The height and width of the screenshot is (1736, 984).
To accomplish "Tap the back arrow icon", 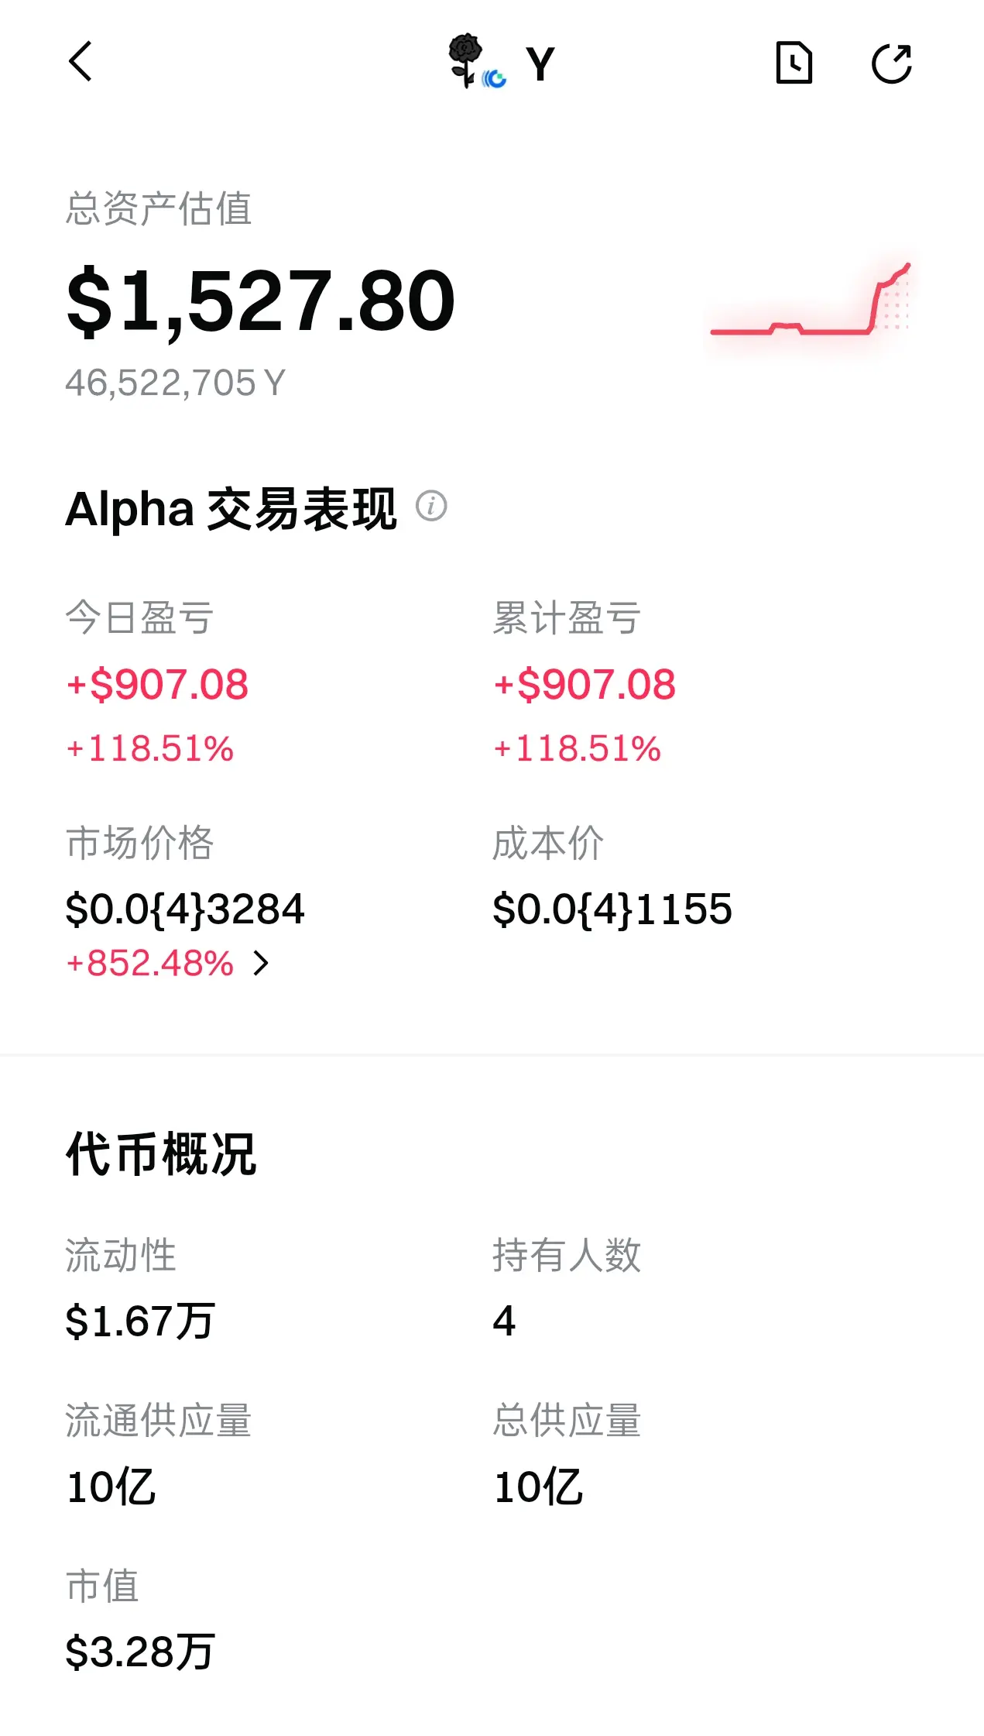I will pyautogui.click(x=81, y=61).
